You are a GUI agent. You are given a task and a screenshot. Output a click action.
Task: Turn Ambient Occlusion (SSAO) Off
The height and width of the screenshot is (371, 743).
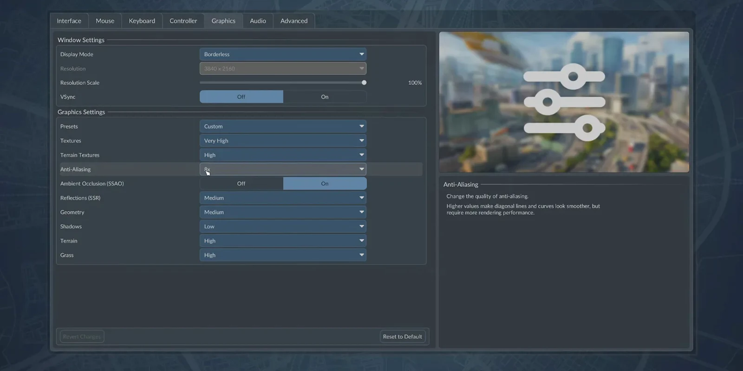click(x=241, y=184)
